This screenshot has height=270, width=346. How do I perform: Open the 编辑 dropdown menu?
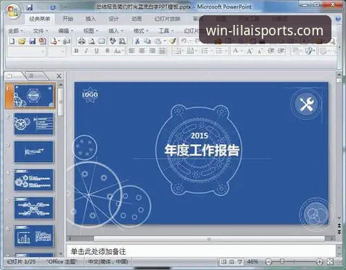[66, 30]
